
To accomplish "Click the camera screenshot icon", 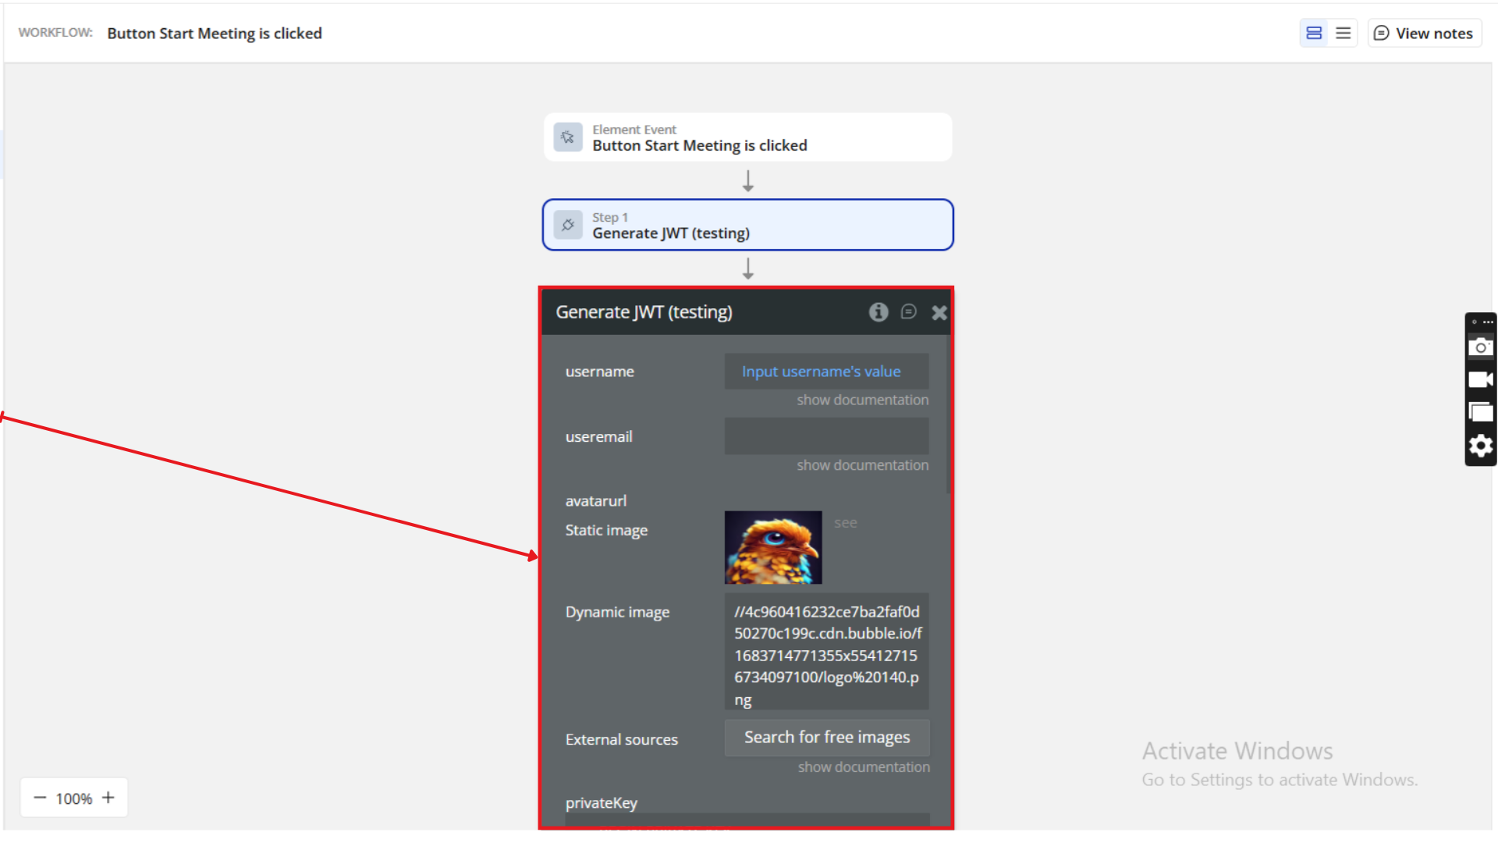I will click(x=1480, y=347).
